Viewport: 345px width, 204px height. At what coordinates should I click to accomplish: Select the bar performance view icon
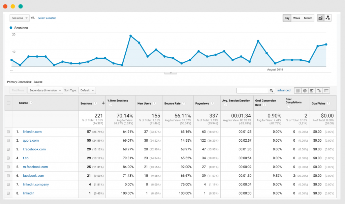312,90
